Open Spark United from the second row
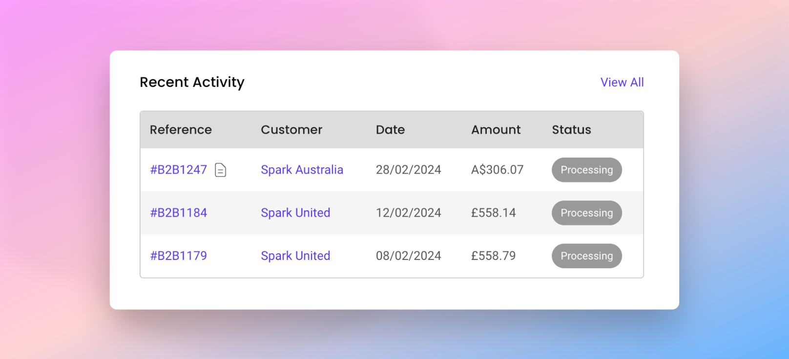The image size is (789, 359). 295,213
